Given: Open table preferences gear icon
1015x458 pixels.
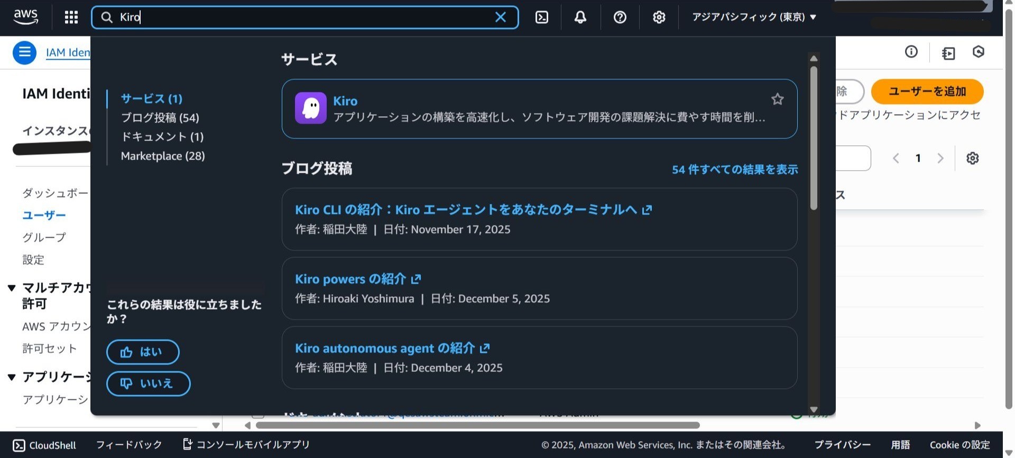Looking at the screenshot, I should click(x=972, y=158).
